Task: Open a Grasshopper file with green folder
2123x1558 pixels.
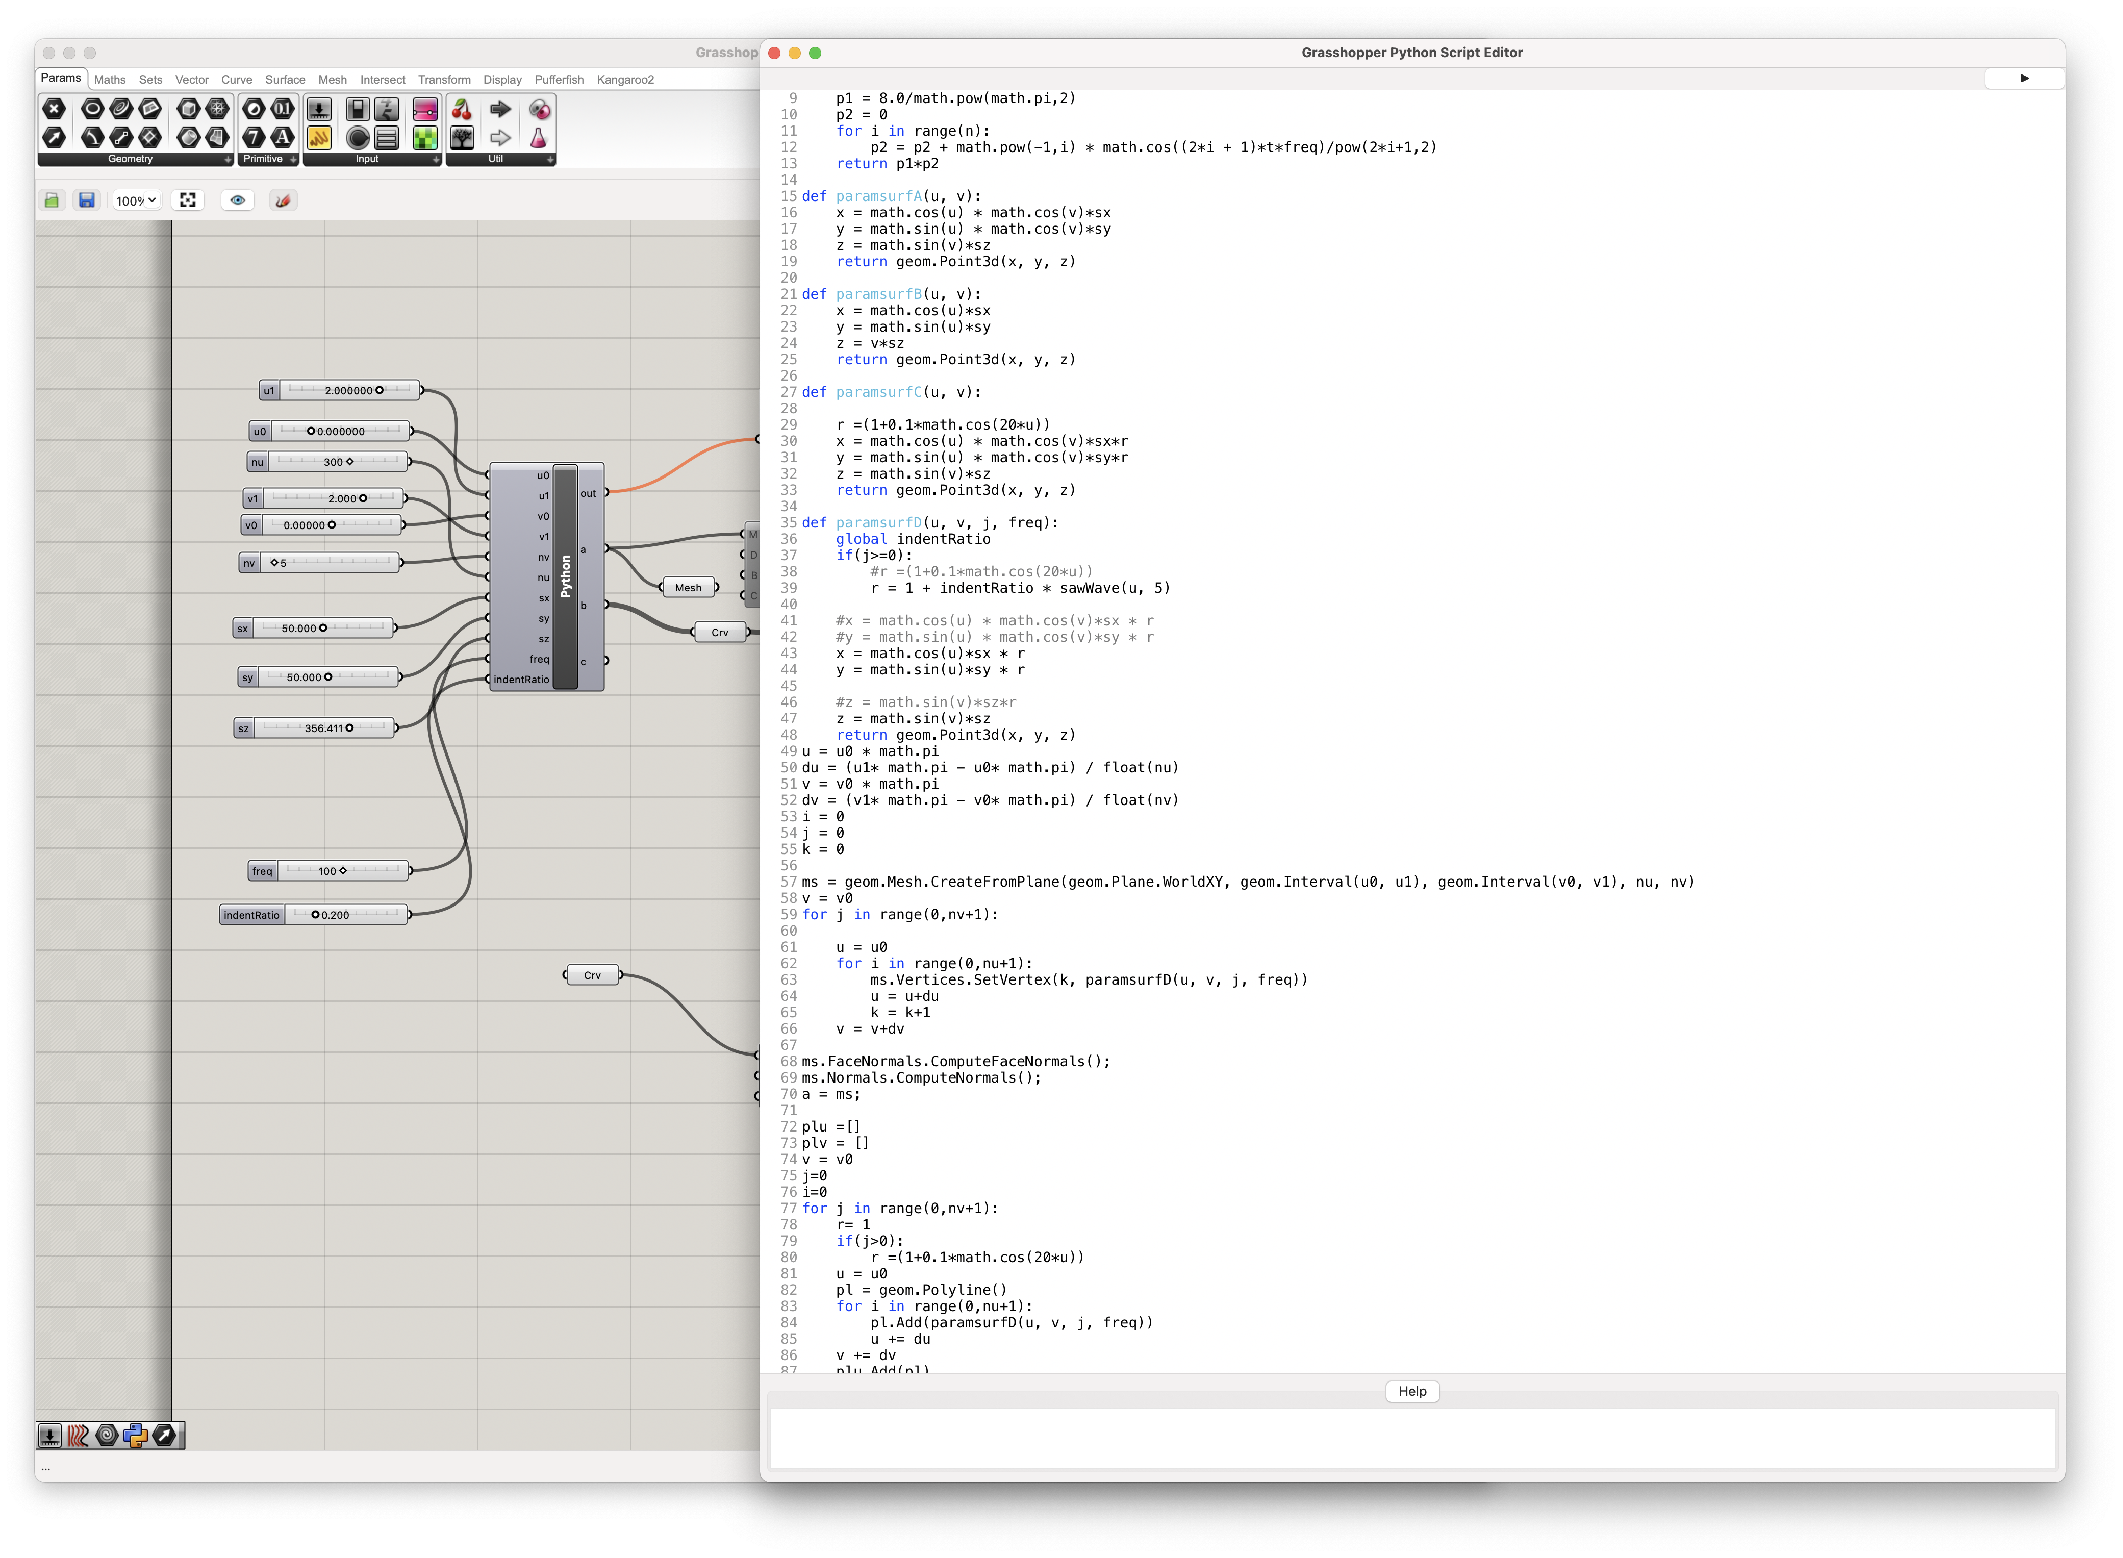Action: click(x=52, y=200)
